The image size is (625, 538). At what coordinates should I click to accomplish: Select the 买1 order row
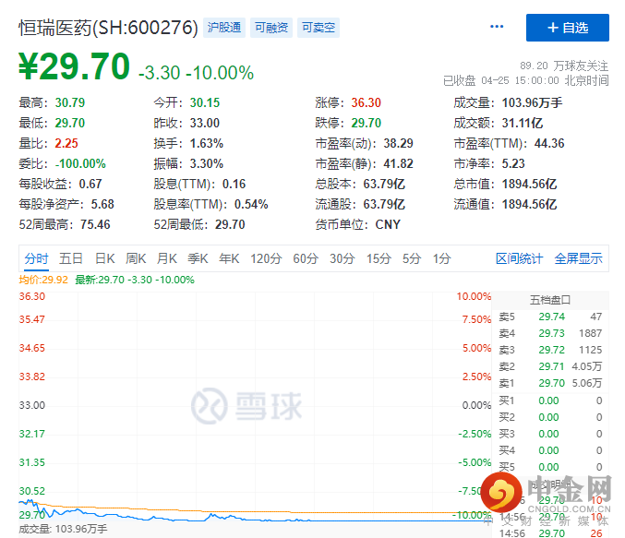[550, 401]
